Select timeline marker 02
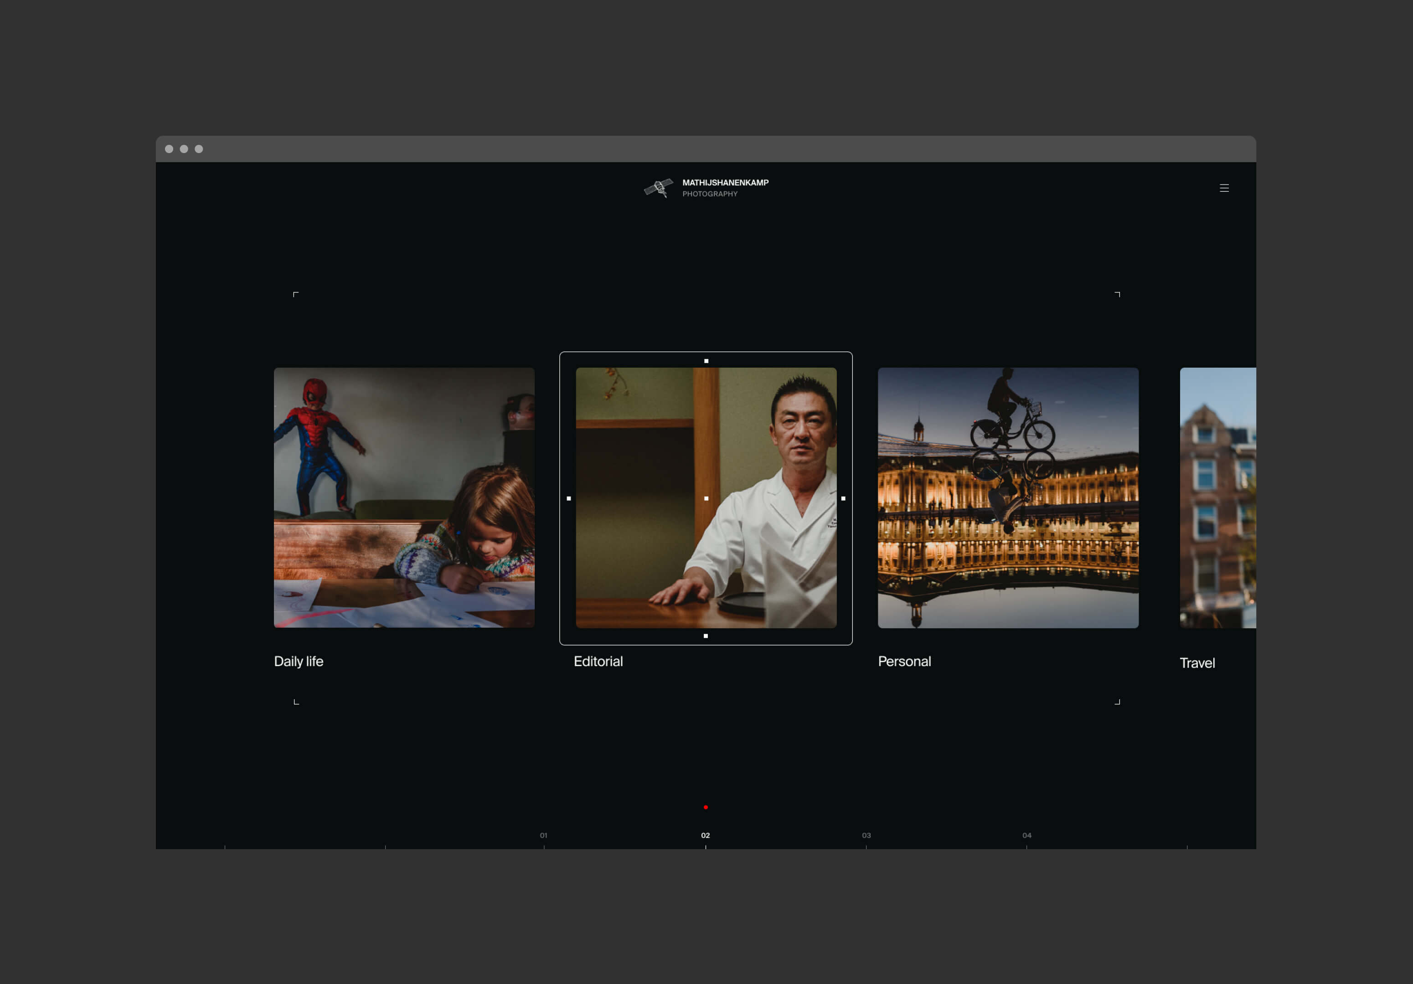The width and height of the screenshot is (1413, 984). coord(705,835)
